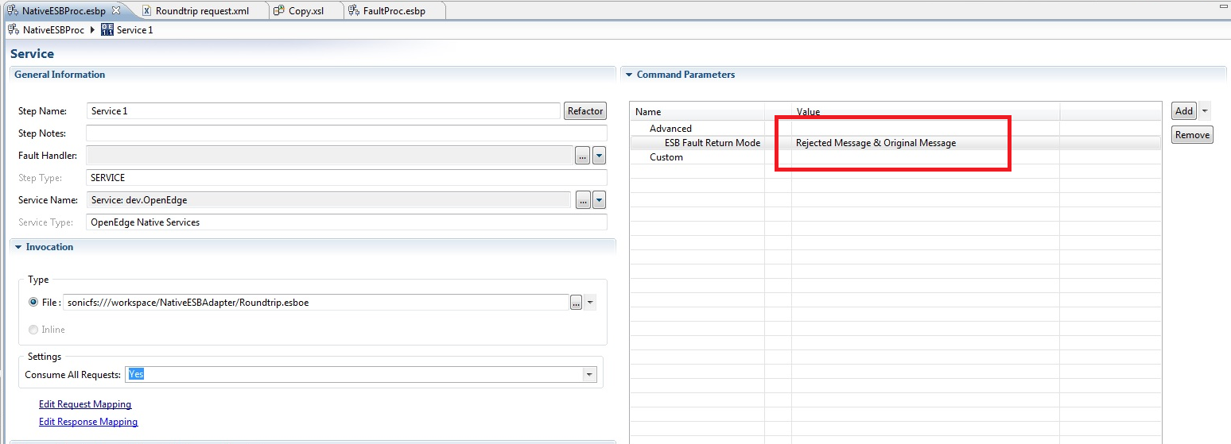Select the File invocation type radio button
Screen dimensions: 1231x444
coord(33,302)
